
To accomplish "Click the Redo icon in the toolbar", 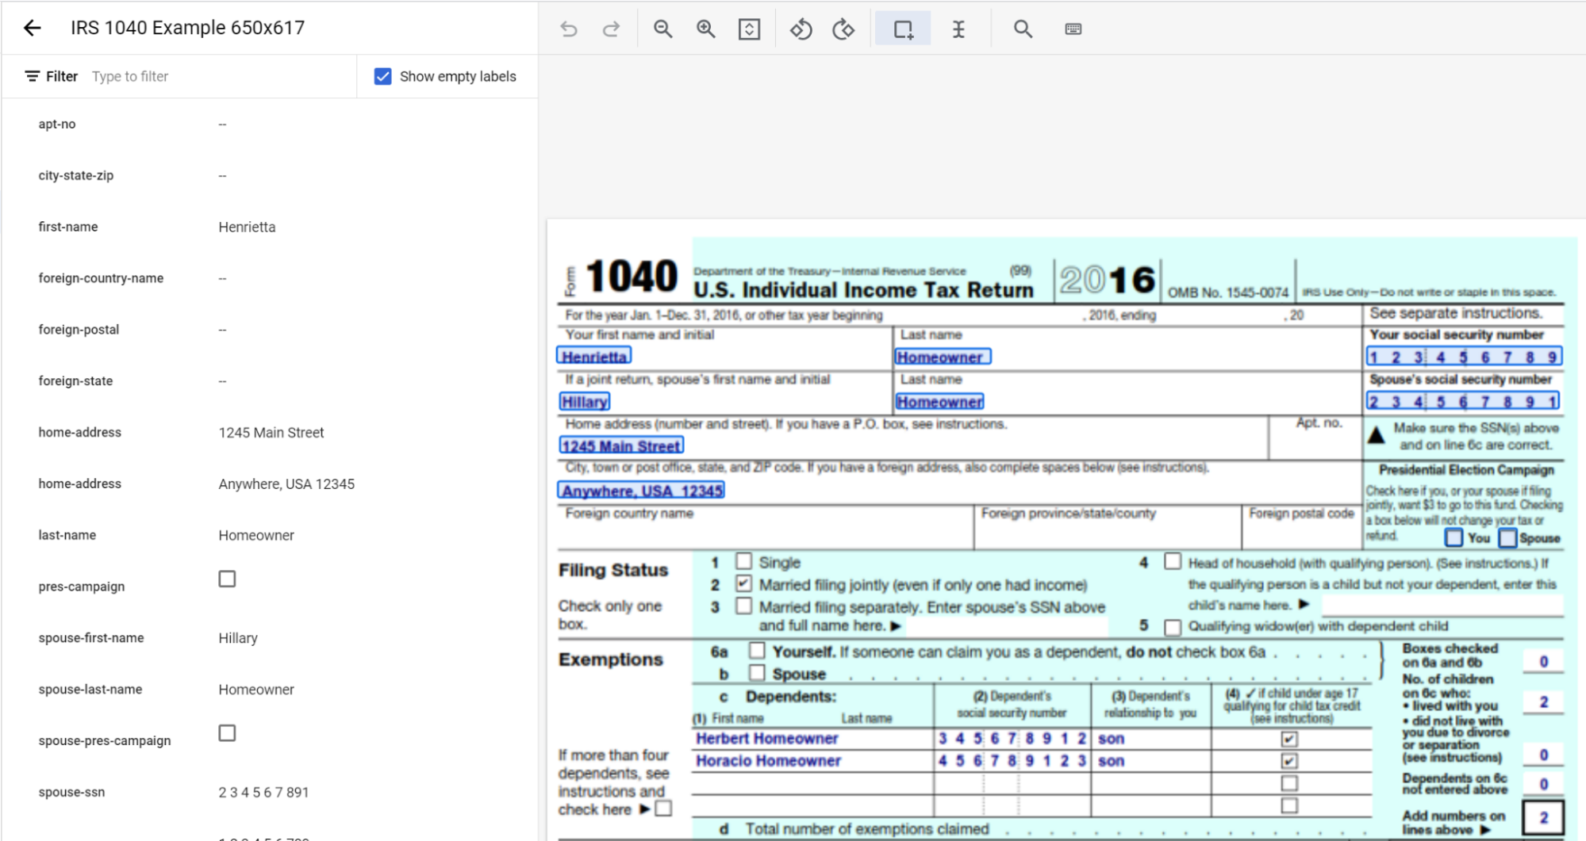I will (611, 29).
